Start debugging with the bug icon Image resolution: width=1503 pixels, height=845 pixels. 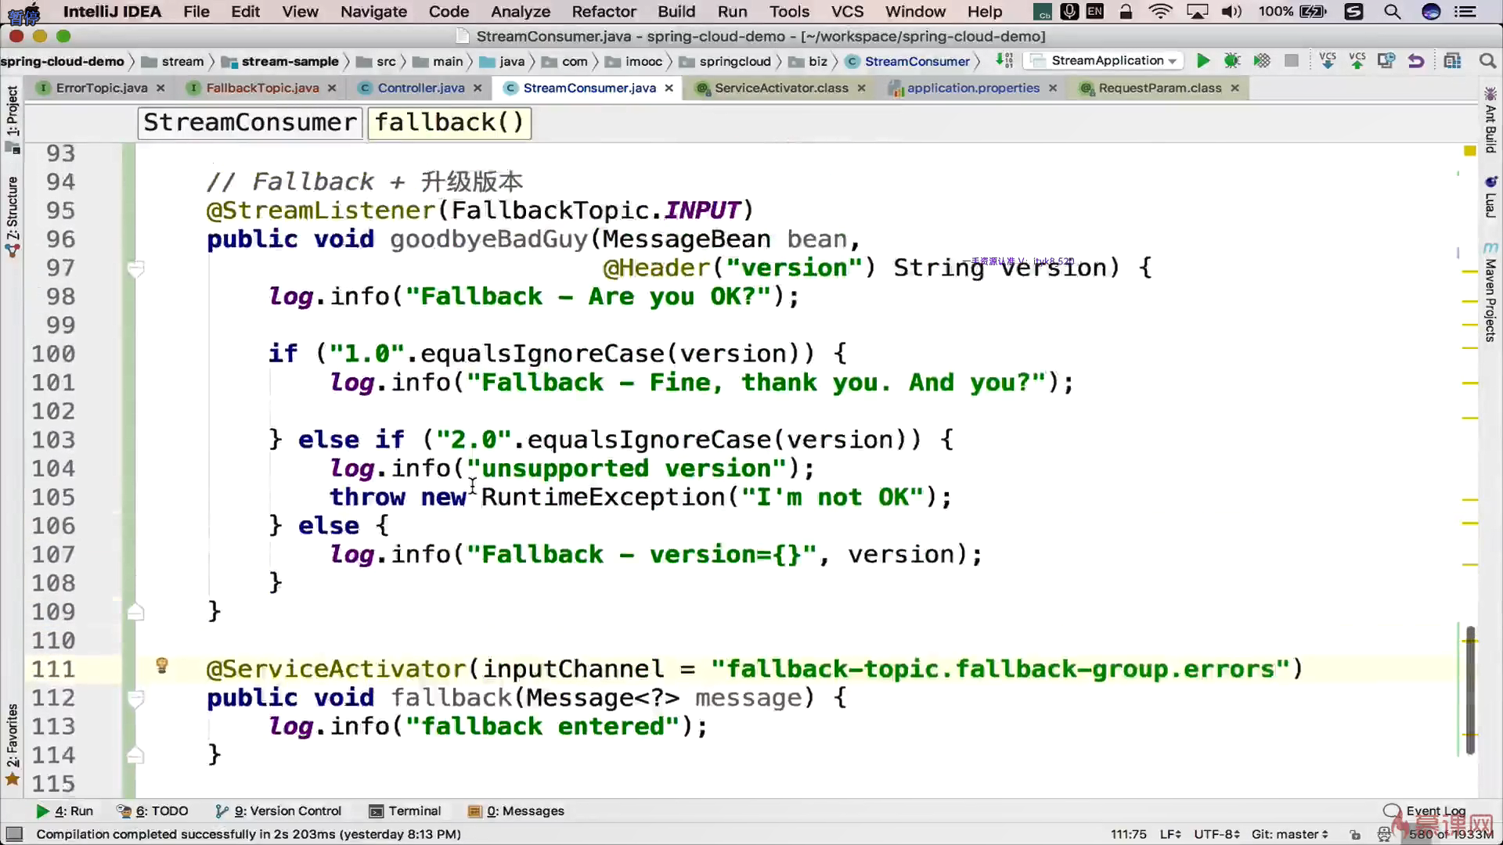coord(1232,61)
